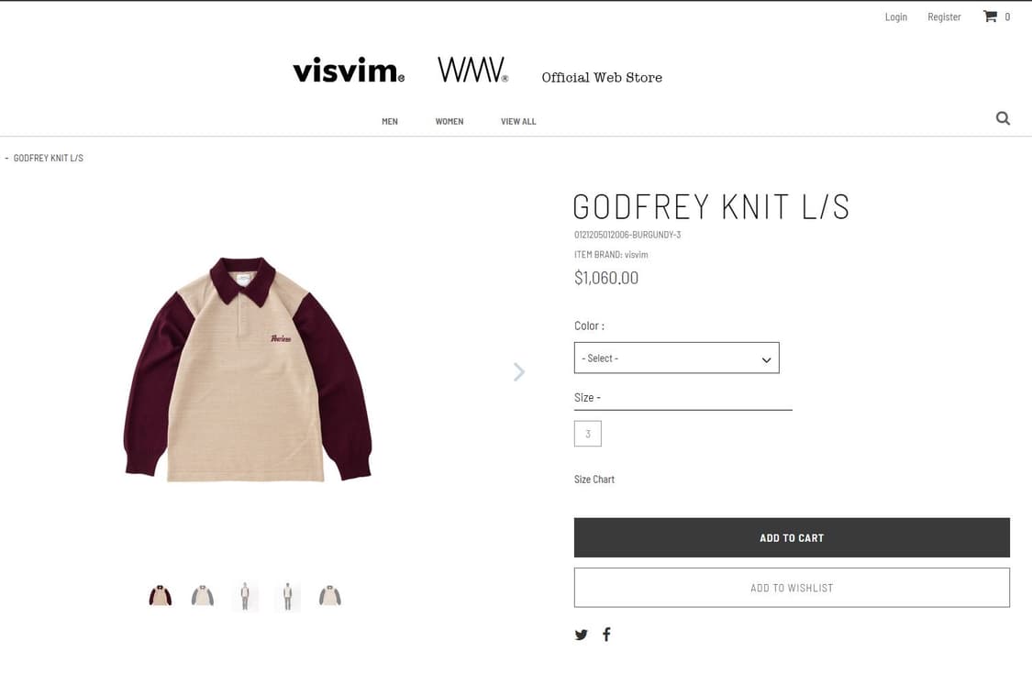Image resolution: width=1032 pixels, height=673 pixels.
Task: Open the shopping cart icon
Action: point(990,17)
